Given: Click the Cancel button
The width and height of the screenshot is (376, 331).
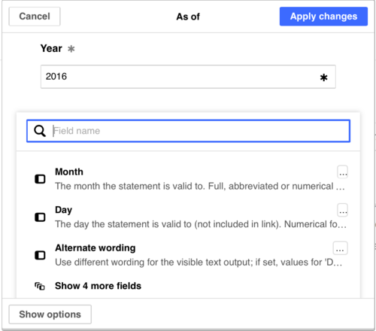Looking at the screenshot, I should (x=35, y=17).
